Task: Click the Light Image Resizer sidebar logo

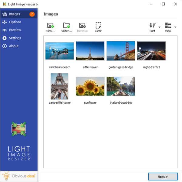Action: pyautogui.click(x=19, y=129)
